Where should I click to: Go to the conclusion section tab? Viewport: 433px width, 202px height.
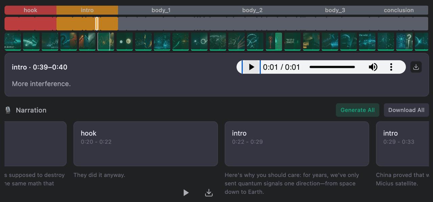coord(398,10)
